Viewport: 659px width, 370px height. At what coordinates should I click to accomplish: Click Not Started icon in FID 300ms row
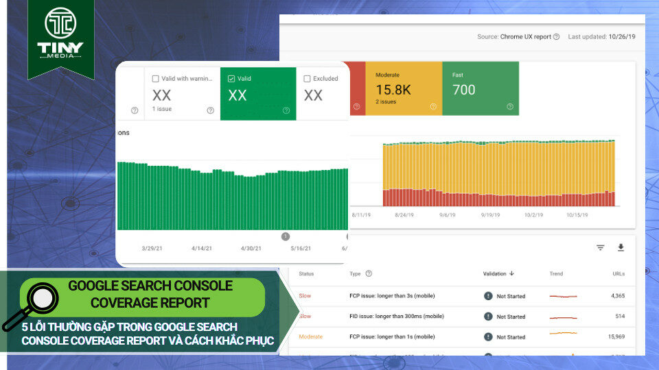(x=488, y=317)
